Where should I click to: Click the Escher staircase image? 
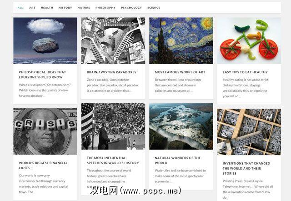click(x=113, y=40)
